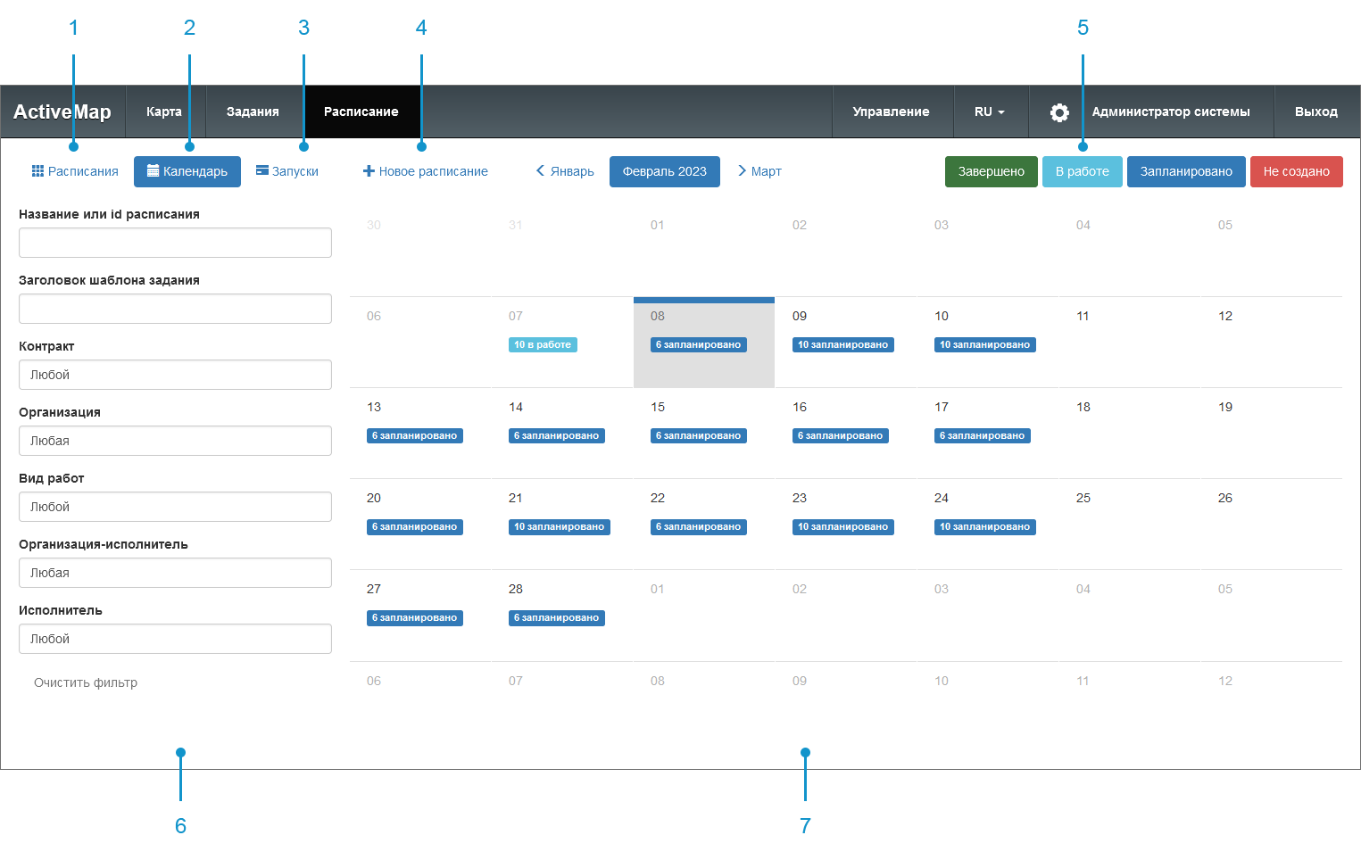
Task: Go to next month Март
Action: tap(759, 171)
